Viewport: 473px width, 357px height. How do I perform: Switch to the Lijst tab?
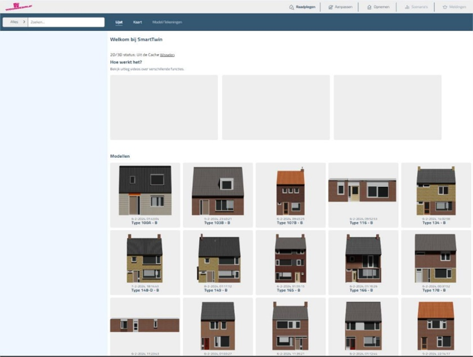[x=119, y=22]
